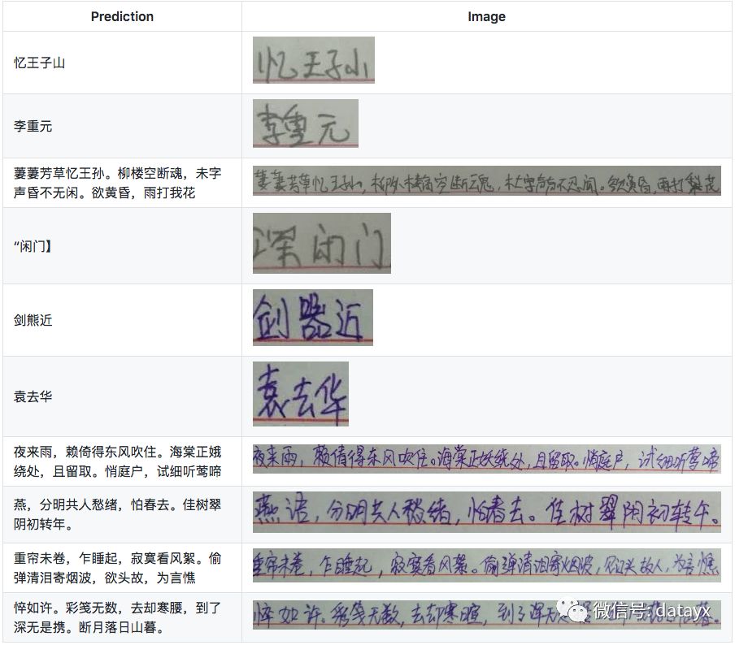Open handwriting image for 夜来雨 row
Image resolution: width=735 pixels, height=645 pixels.
click(x=486, y=459)
